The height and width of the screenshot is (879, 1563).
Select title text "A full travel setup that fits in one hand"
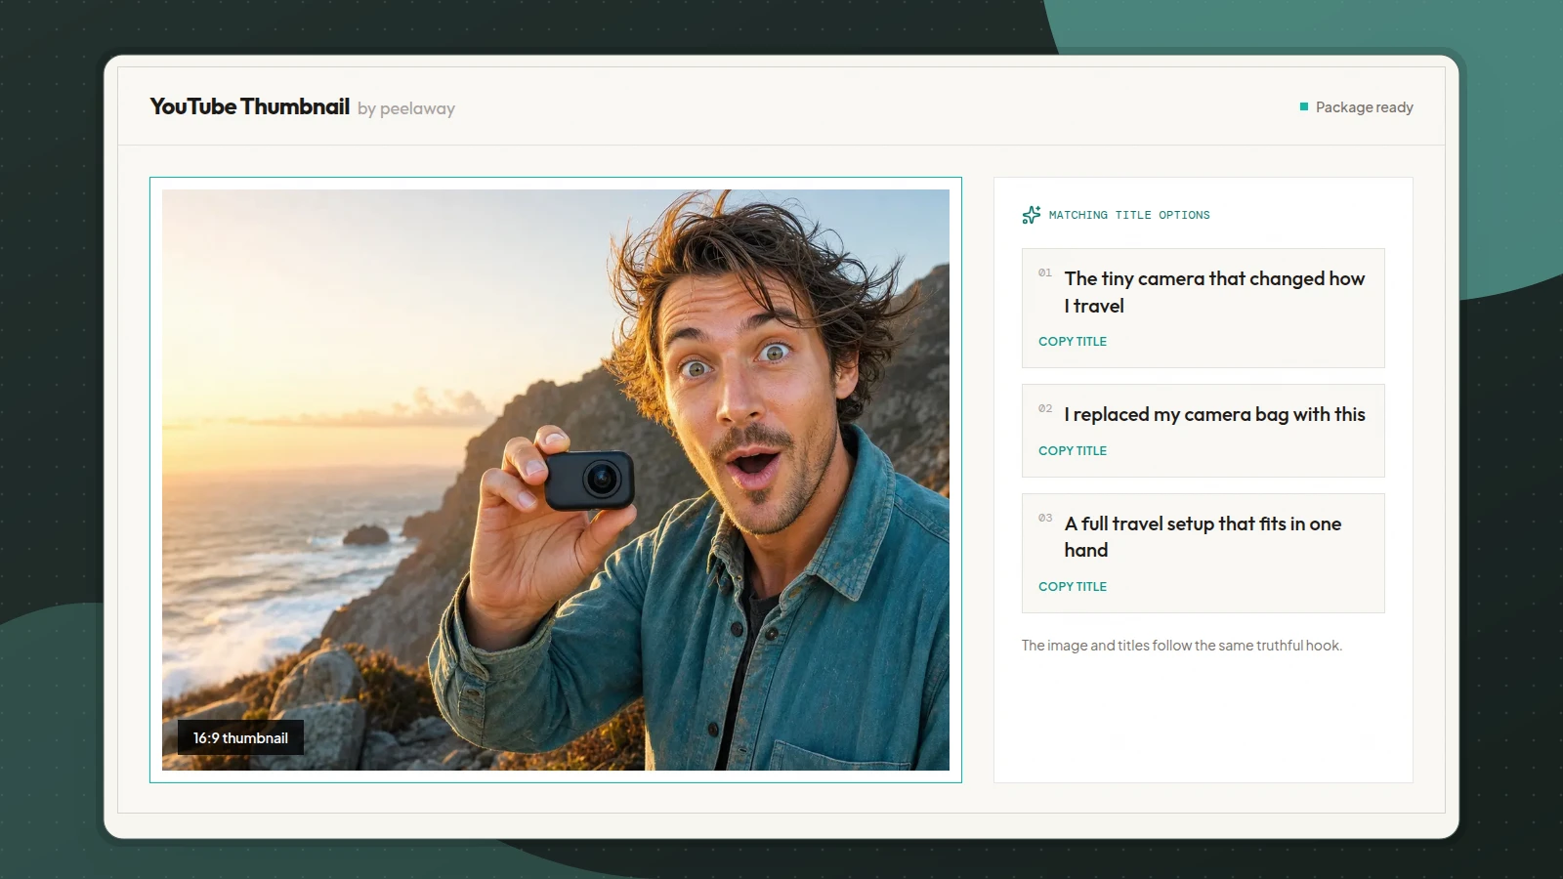1203,537
